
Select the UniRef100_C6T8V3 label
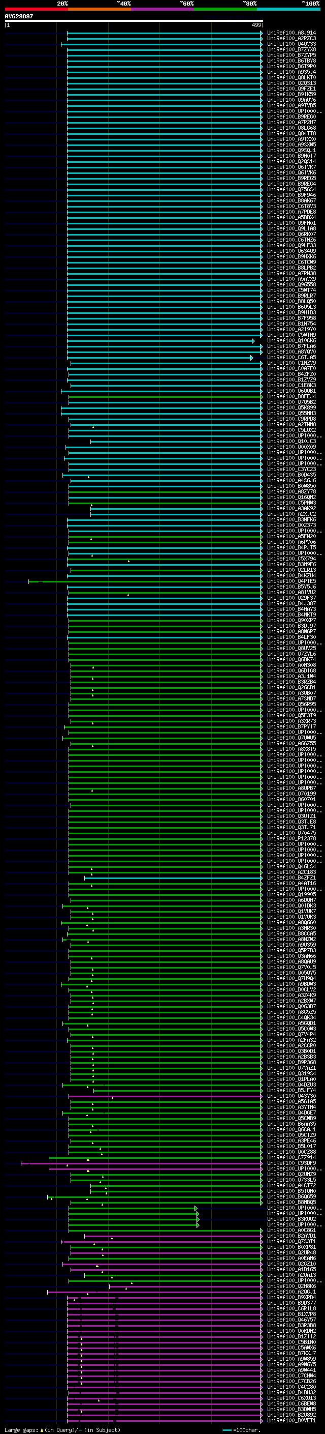pyautogui.click(x=291, y=206)
